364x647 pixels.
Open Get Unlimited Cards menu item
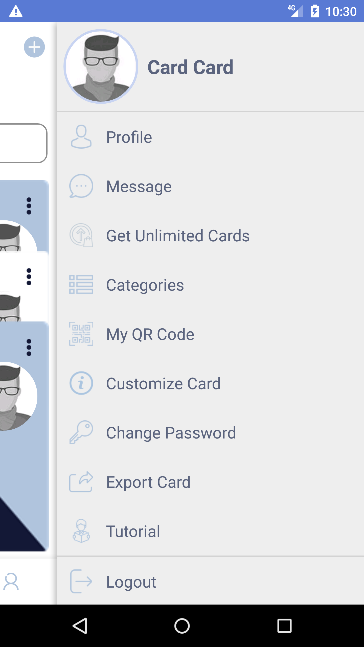point(178,236)
